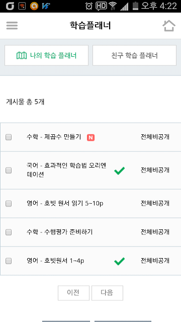
Task: Click green checkmark on 호빗원서 1~4p row
Action: 119,261
